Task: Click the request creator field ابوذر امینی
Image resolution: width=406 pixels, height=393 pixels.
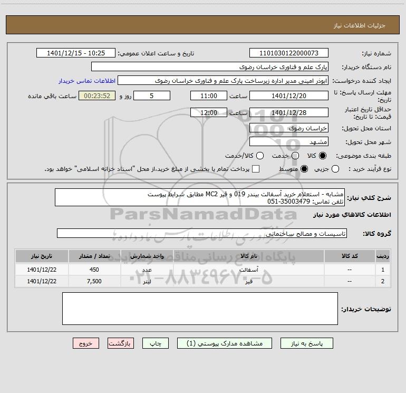Action: [223, 80]
